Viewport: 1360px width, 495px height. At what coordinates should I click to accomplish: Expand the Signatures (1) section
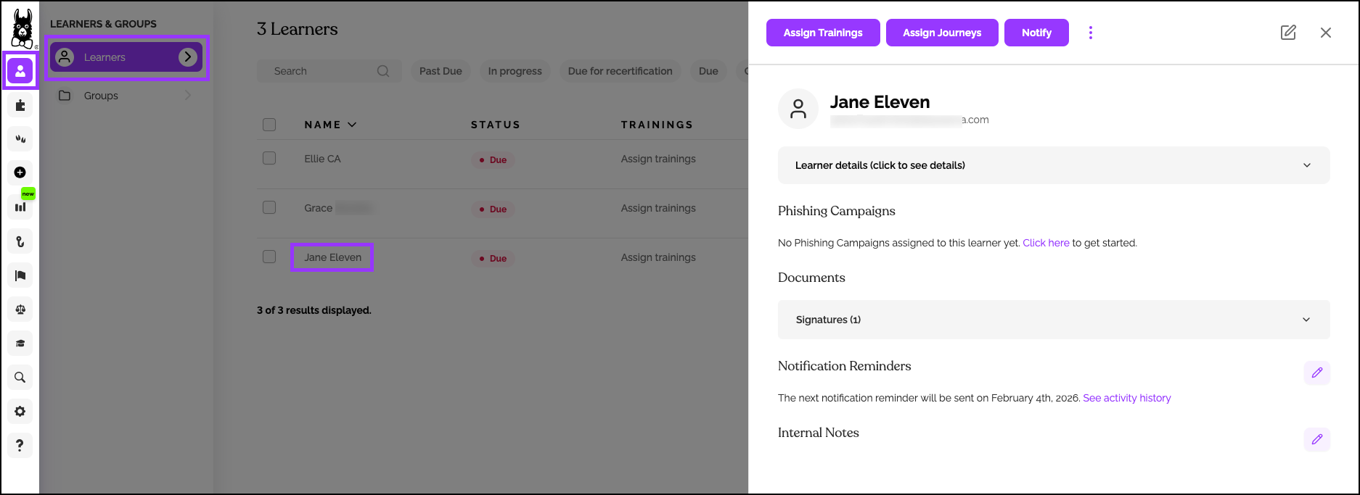(x=1053, y=320)
